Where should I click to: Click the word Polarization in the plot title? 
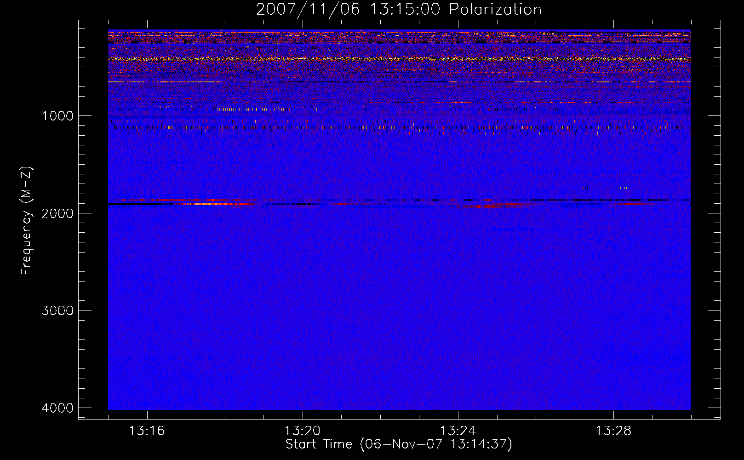click(x=495, y=10)
